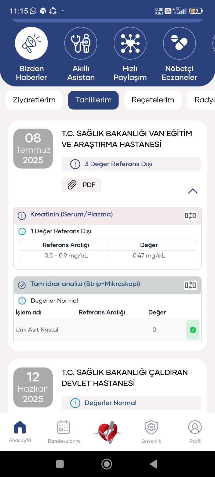Tap the 3 Değer Referans Dışı banner
This screenshot has height=477, width=215.
coord(131,164)
